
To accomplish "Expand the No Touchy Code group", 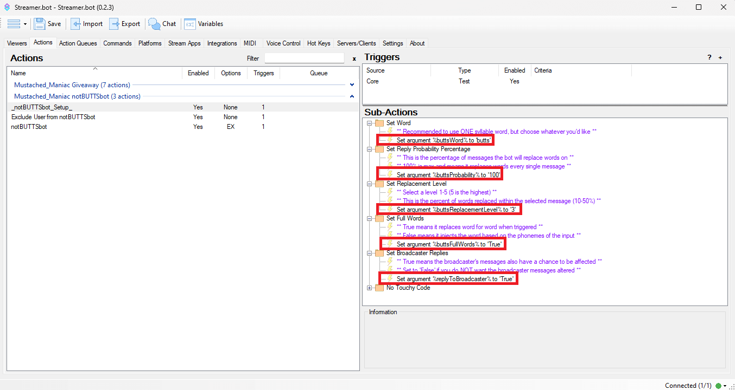I will point(370,288).
